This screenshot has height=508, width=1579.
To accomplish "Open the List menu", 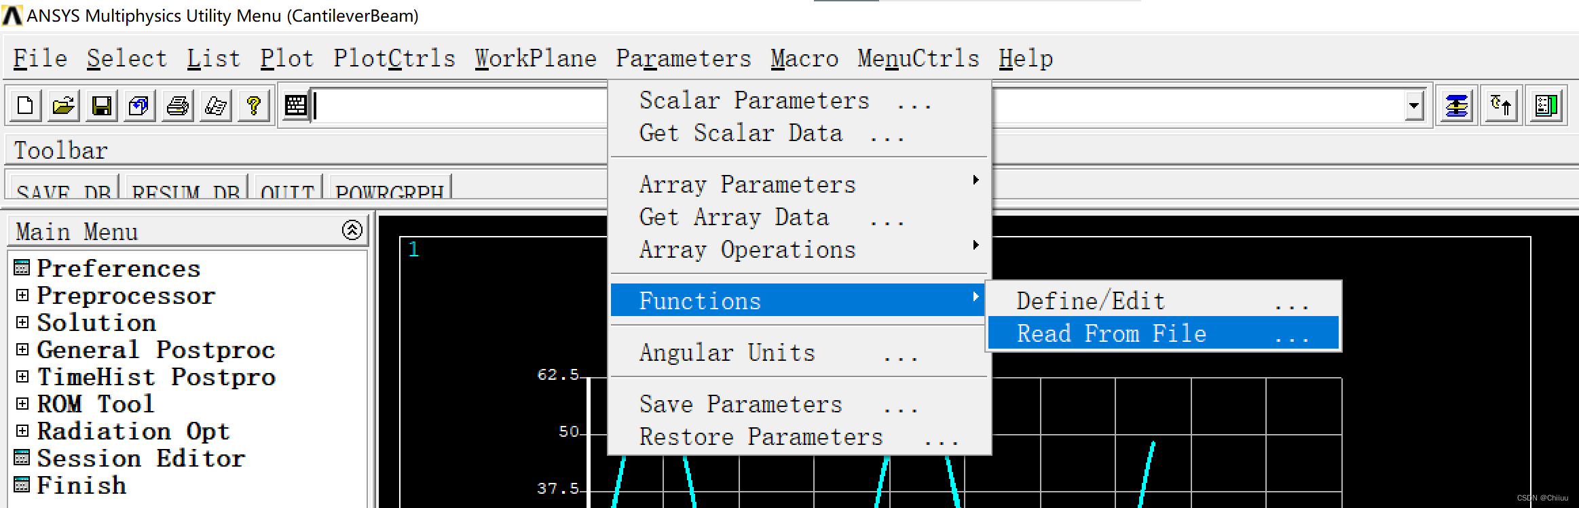I will pos(214,58).
